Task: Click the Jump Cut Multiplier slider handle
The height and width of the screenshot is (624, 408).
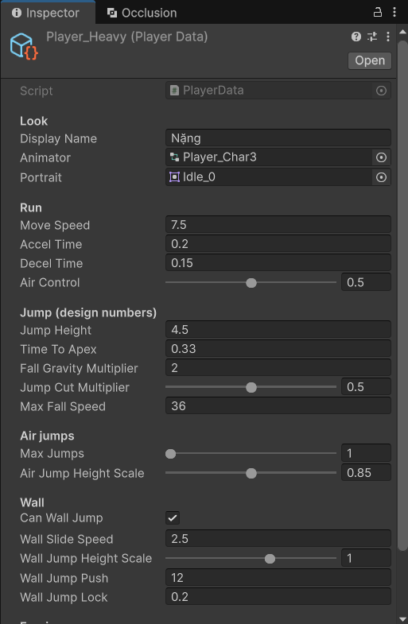Action: [x=251, y=387]
